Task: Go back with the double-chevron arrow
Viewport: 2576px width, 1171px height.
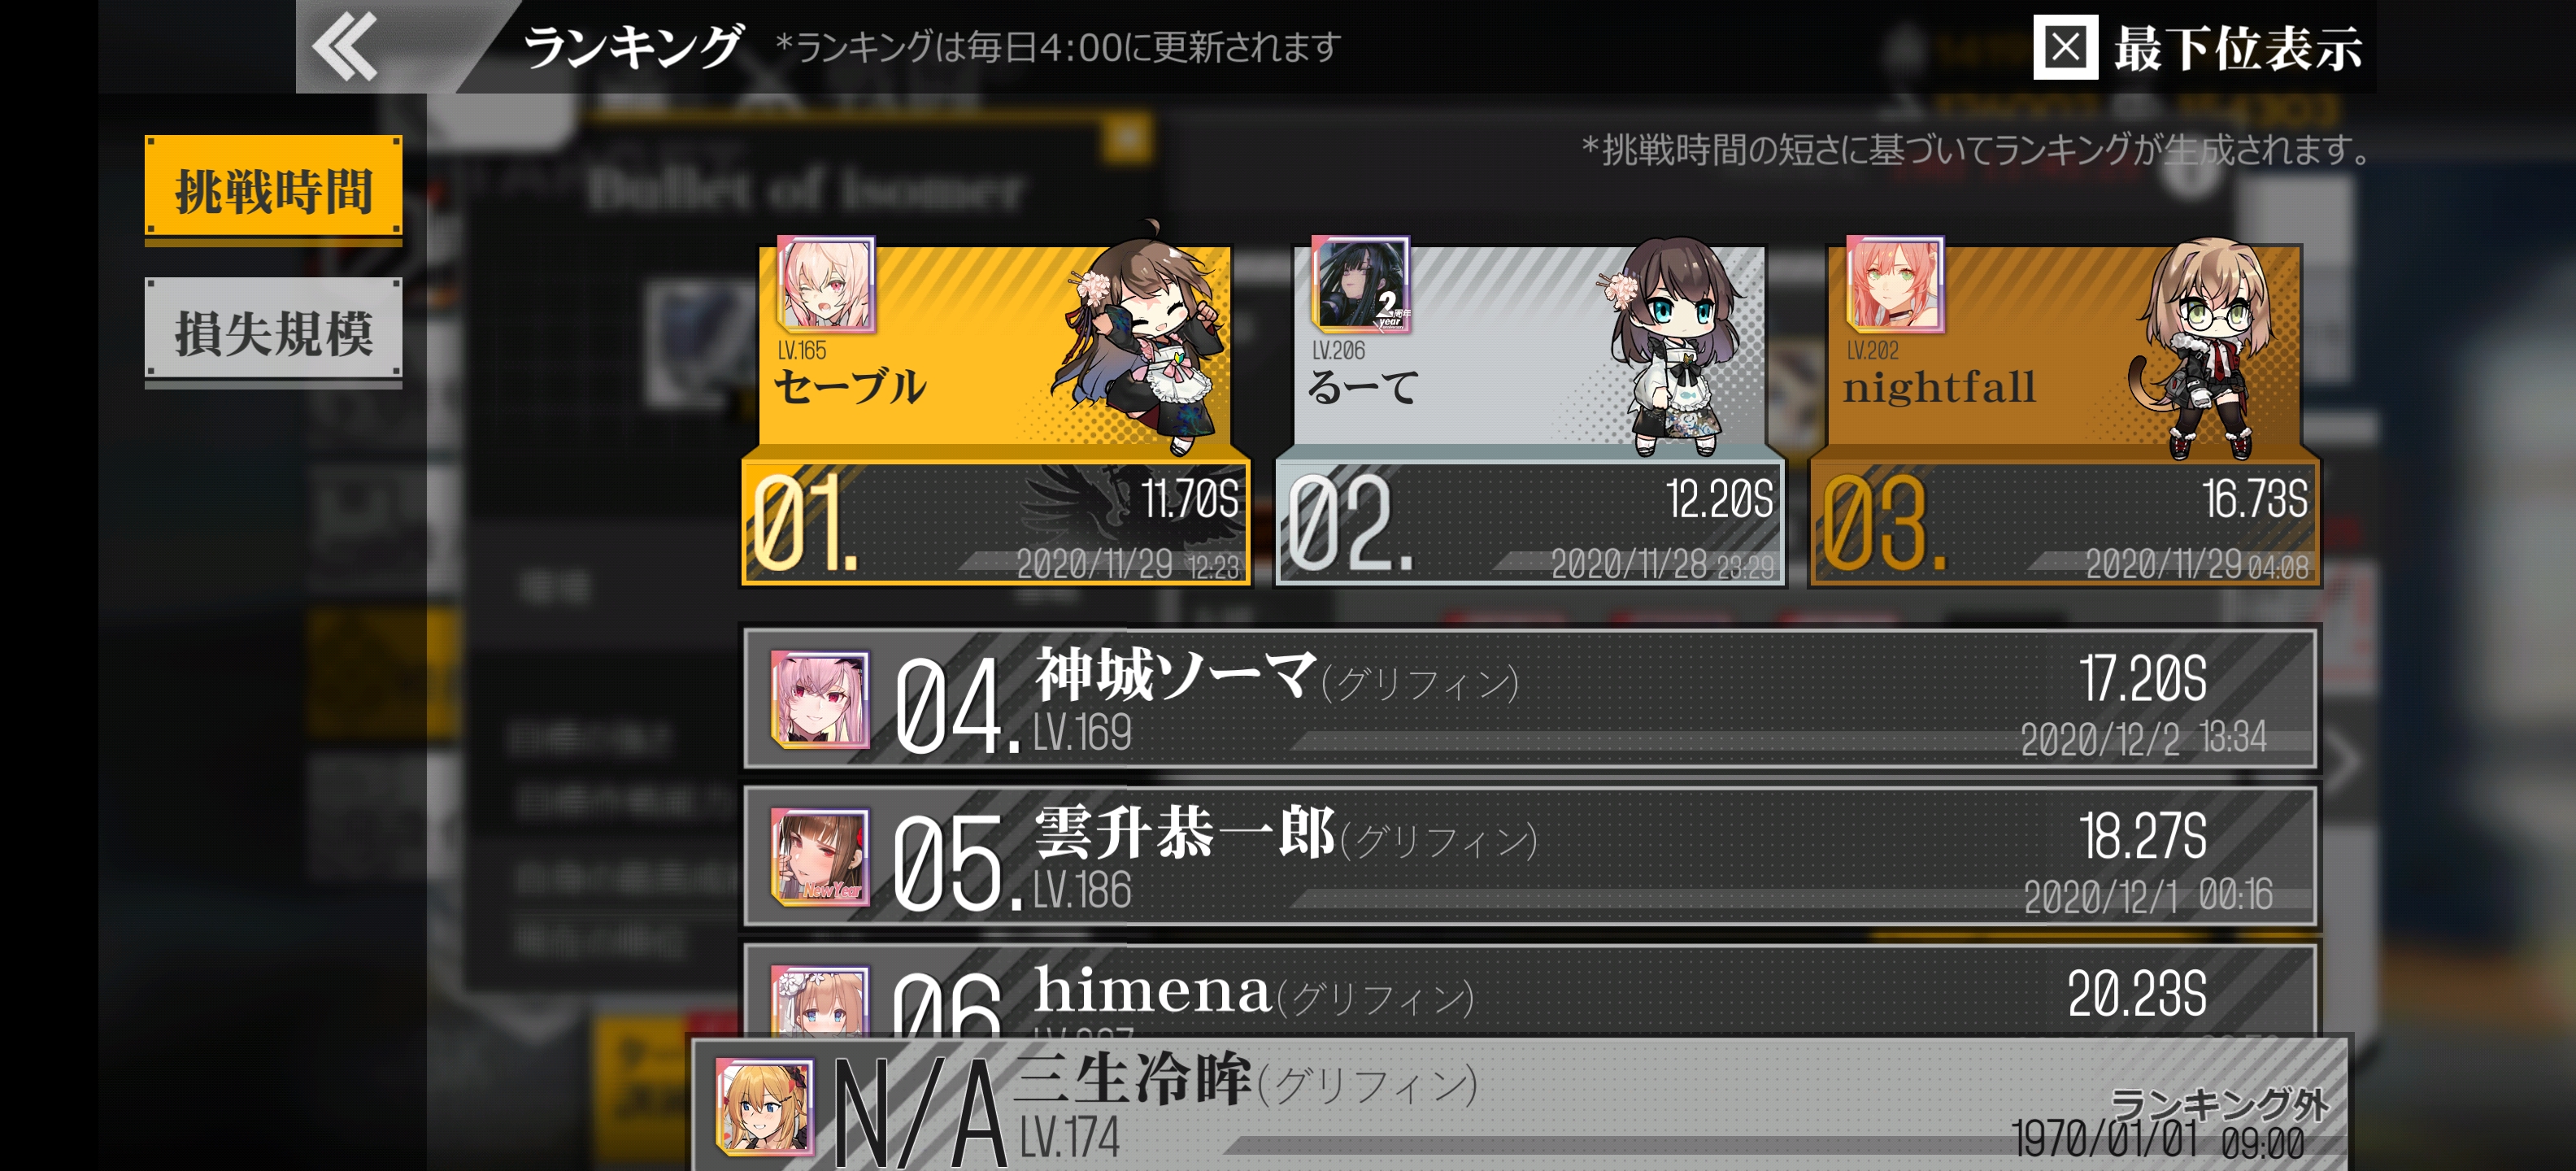Action: 345,47
